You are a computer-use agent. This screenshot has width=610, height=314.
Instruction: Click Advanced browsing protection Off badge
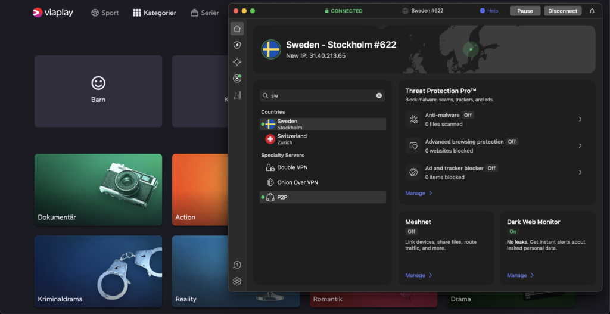[x=512, y=142]
